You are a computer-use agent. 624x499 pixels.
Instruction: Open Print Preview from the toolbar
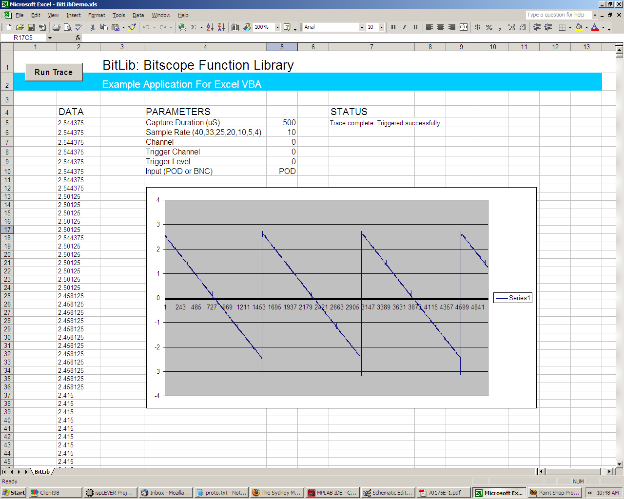pyautogui.click(x=67, y=27)
